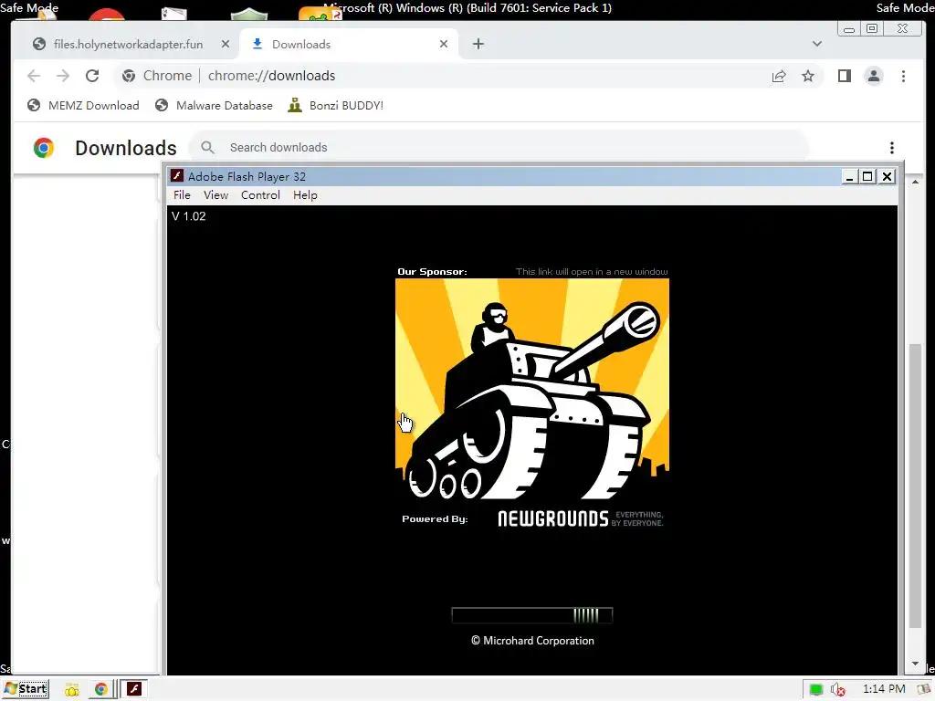The image size is (935, 701).
Task: Expand the tab search chevron
Action: (x=817, y=44)
